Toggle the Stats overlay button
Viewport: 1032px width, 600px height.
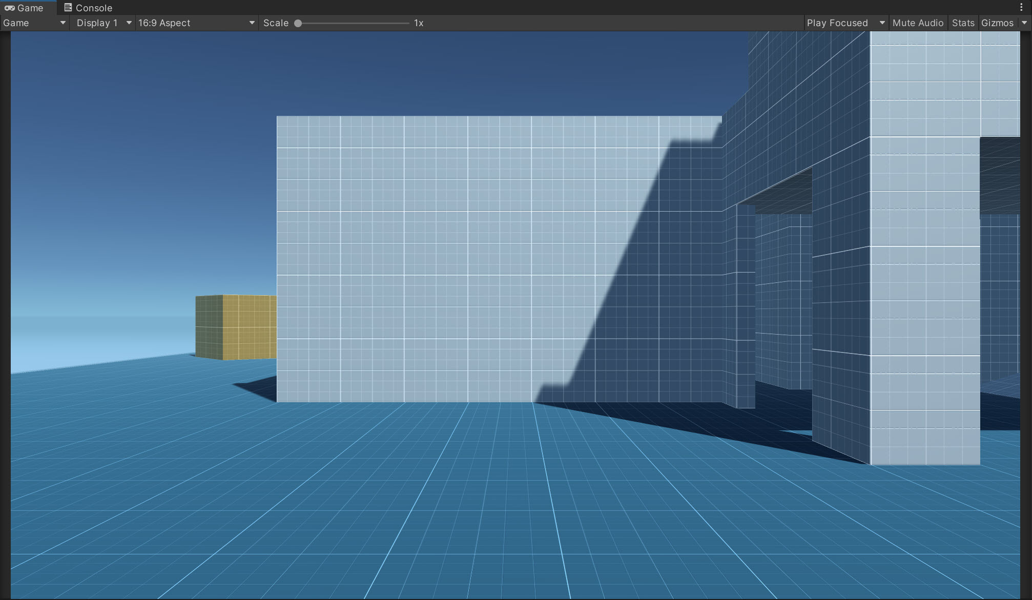point(963,23)
